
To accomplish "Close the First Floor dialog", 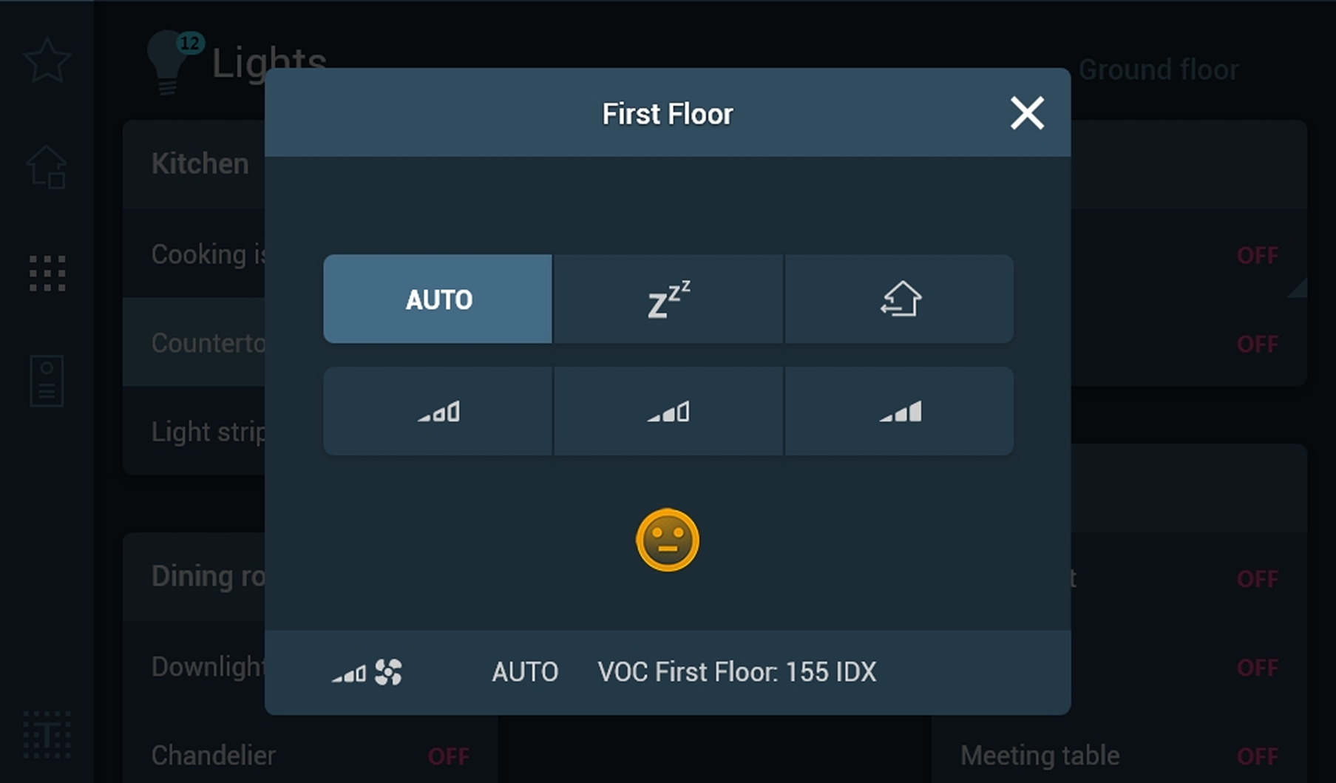I will pyautogui.click(x=1027, y=113).
